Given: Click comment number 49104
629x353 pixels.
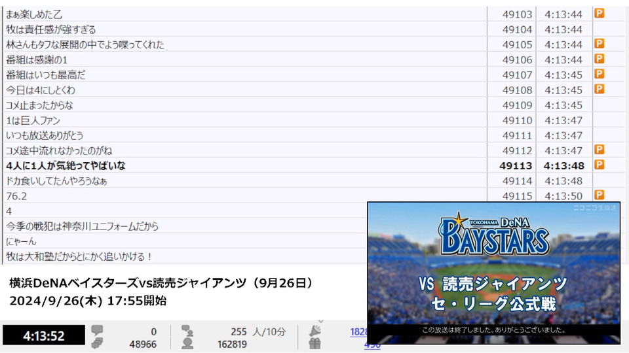Looking at the screenshot, I should coord(517,29).
